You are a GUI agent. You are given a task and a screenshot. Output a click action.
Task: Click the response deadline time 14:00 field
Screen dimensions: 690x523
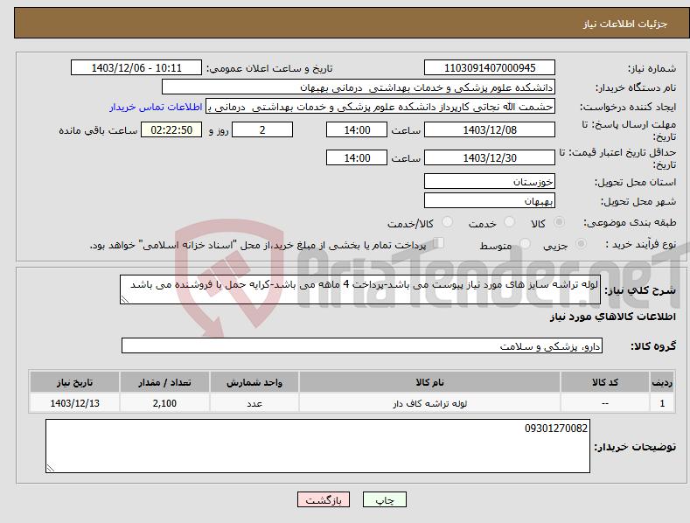(357, 129)
